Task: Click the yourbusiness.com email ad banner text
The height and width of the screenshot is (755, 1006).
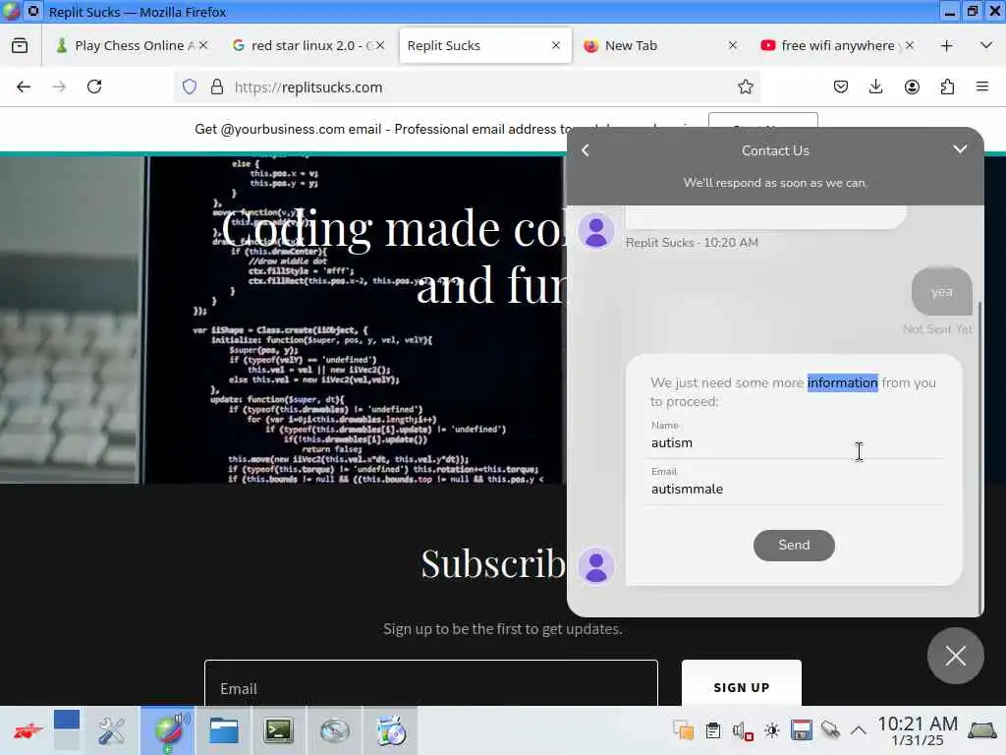Action: click(384, 129)
